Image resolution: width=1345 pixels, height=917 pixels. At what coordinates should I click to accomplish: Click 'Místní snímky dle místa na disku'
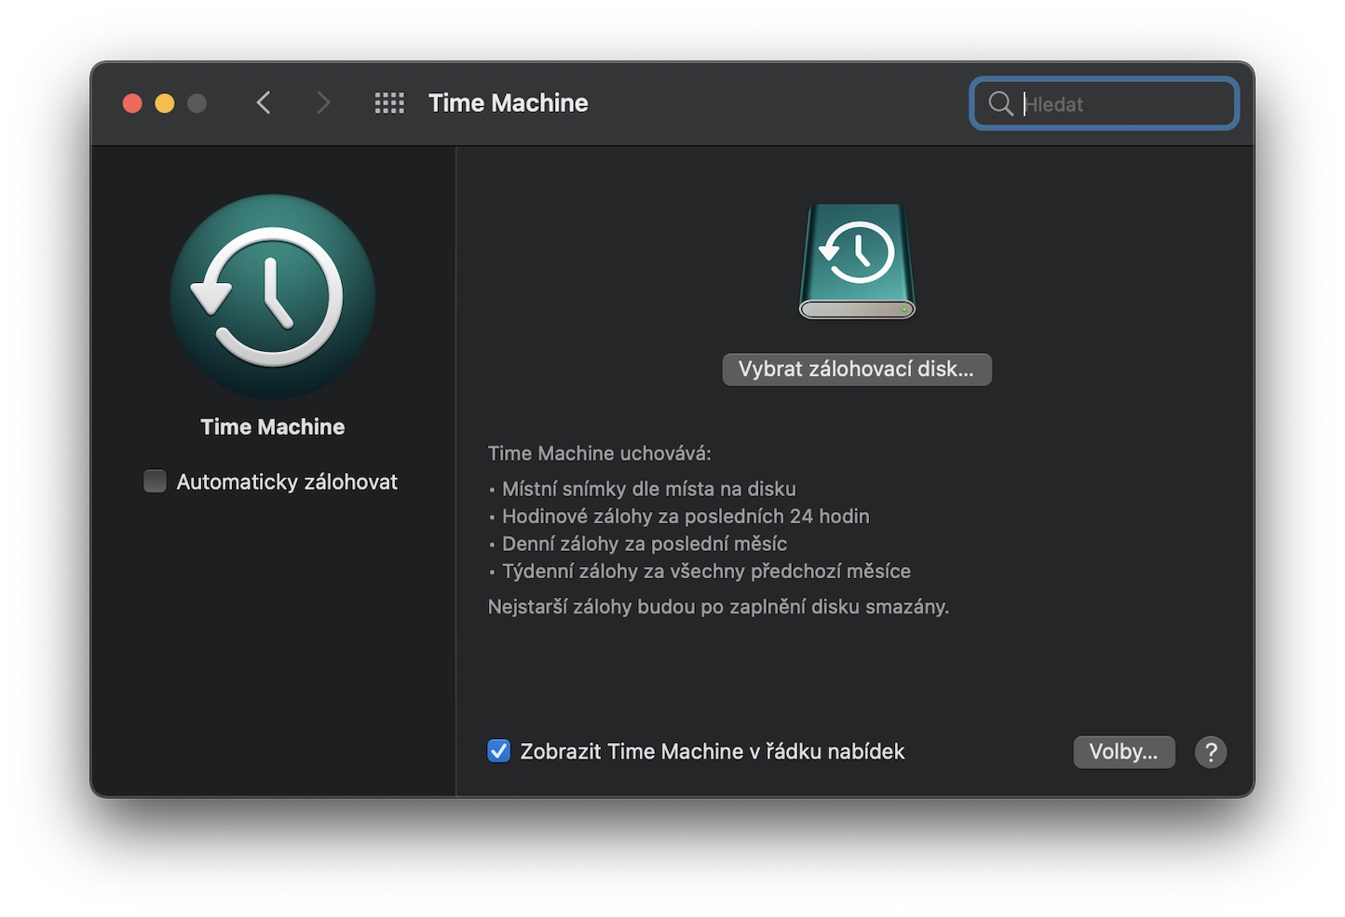click(649, 489)
